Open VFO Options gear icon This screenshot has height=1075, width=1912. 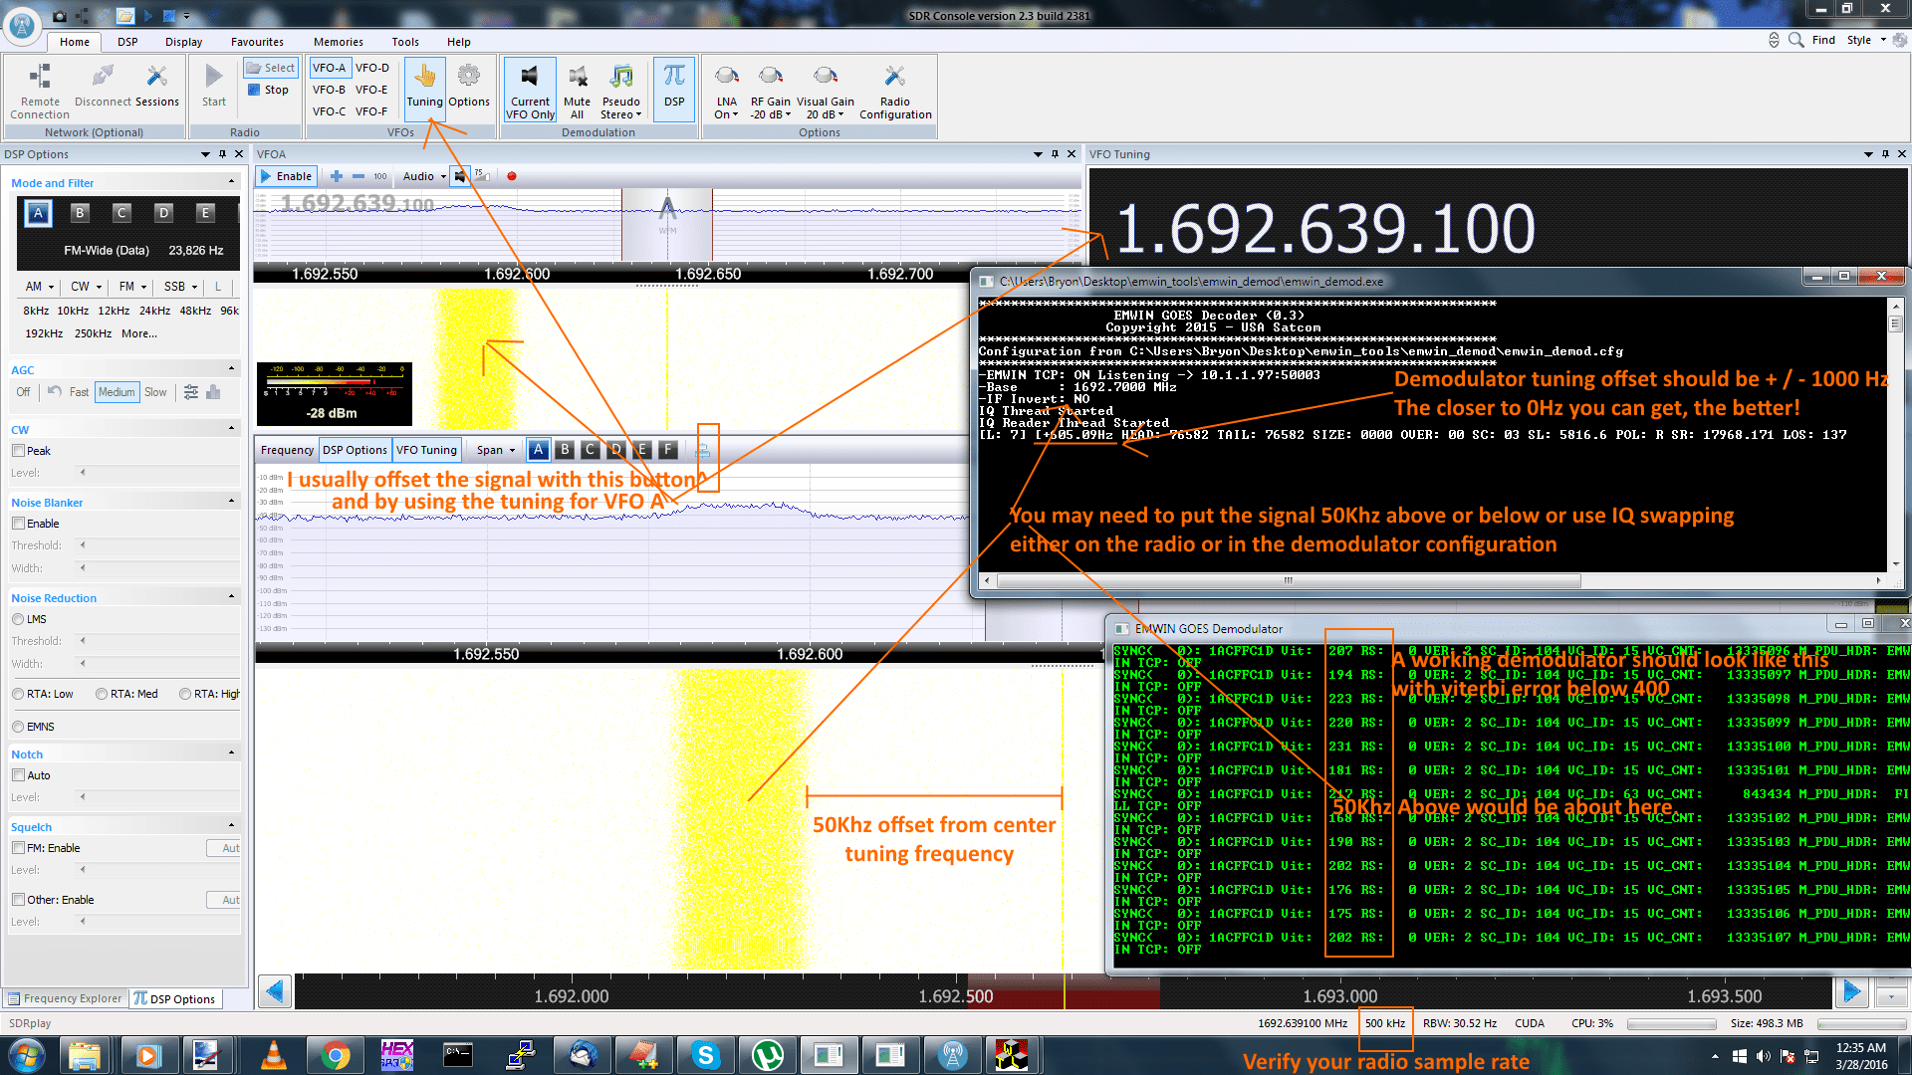pos(469,87)
